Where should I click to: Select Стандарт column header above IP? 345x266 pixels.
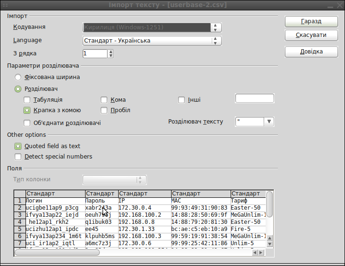coord(145,194)
